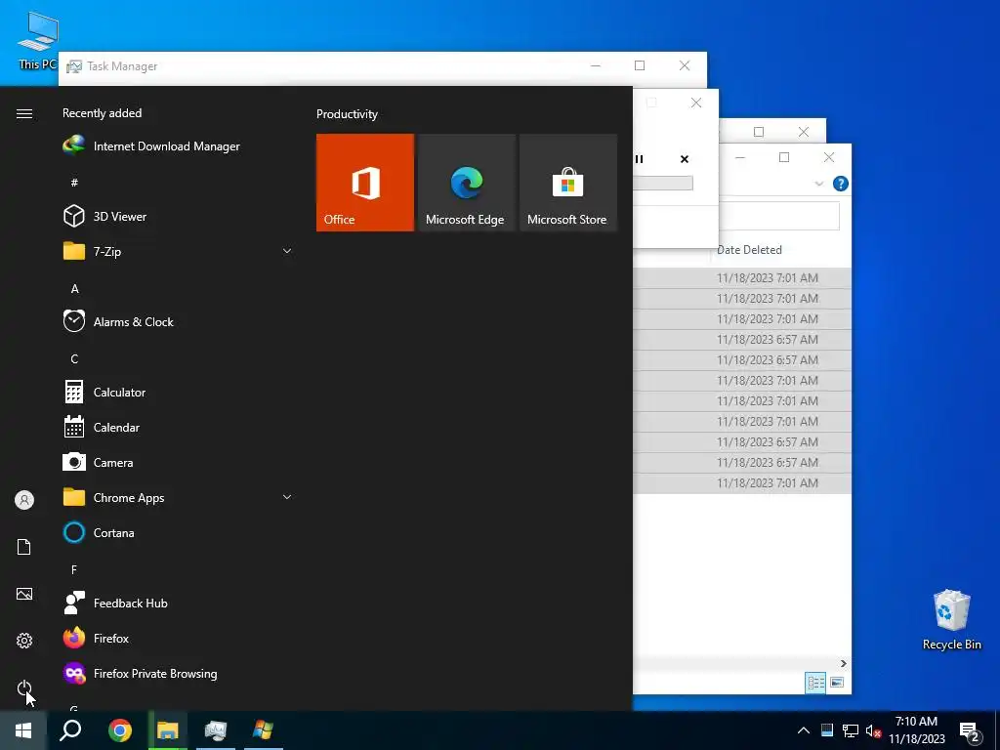Launch Calculator from Start list
Screen dimensions: 1000x750
pos(104,393)
